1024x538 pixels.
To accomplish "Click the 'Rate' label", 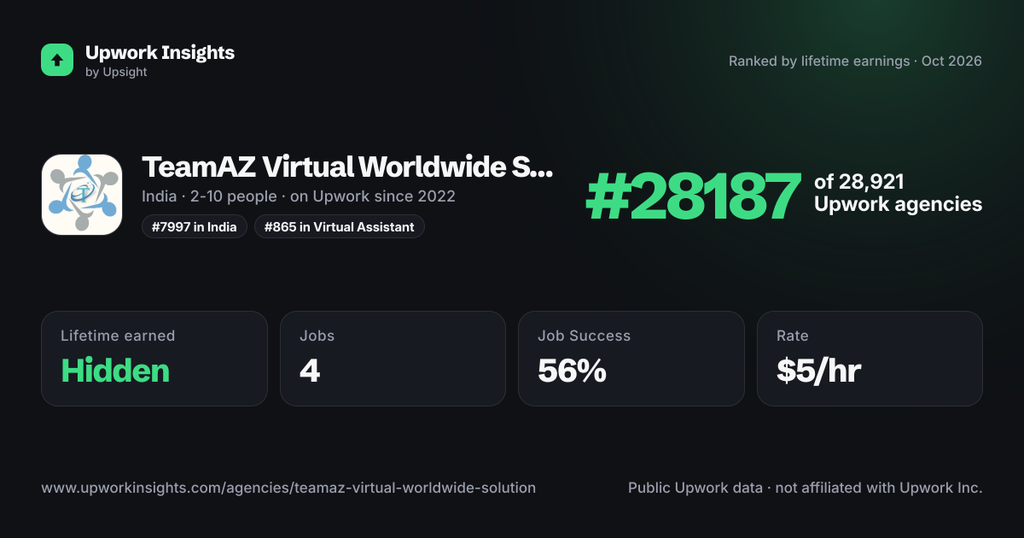I will click(x=792, y=336).
